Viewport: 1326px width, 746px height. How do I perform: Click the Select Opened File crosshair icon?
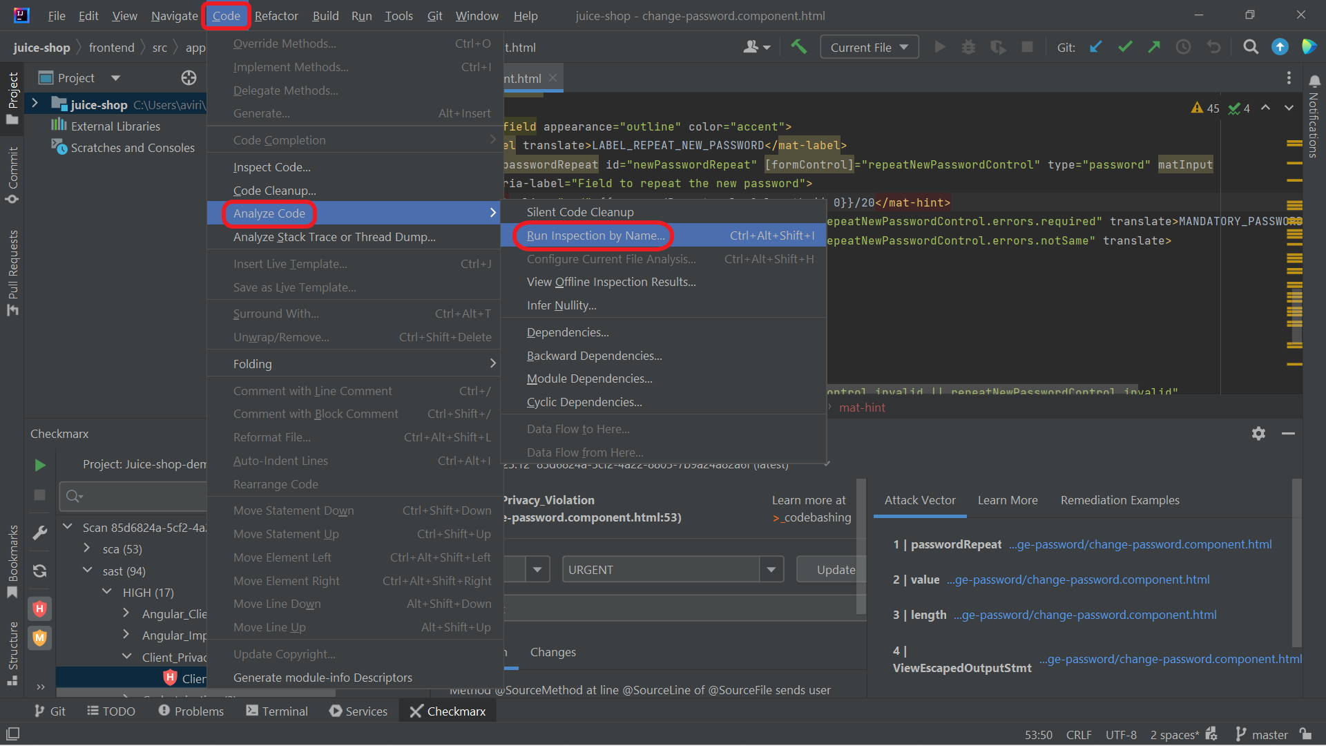[x=189, y=78]
